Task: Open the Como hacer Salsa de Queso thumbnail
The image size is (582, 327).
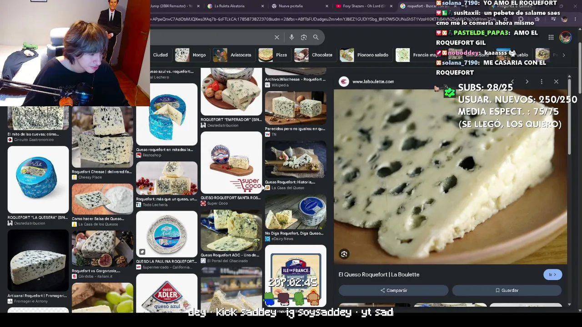Action: click(x=102, y=199)
